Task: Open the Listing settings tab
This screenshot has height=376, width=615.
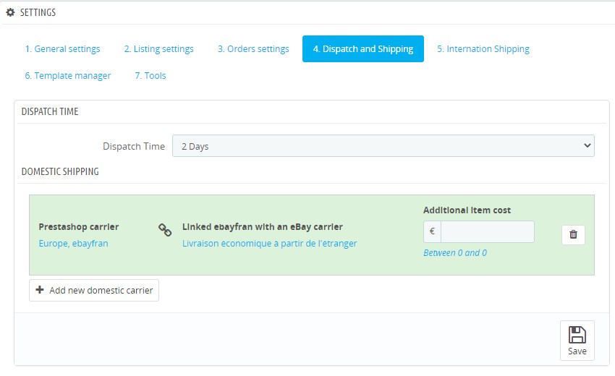Action: [x=158, y=49]
